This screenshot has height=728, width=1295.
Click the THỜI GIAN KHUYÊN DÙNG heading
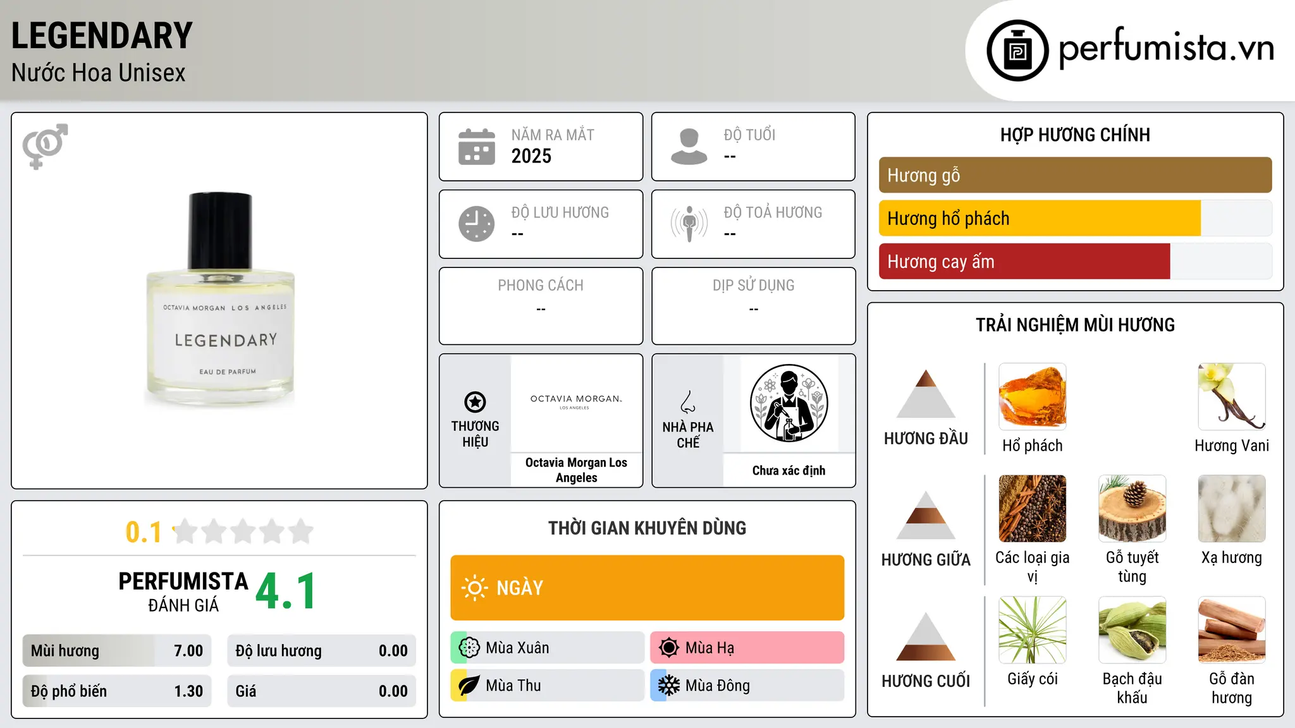coord(647,528)
